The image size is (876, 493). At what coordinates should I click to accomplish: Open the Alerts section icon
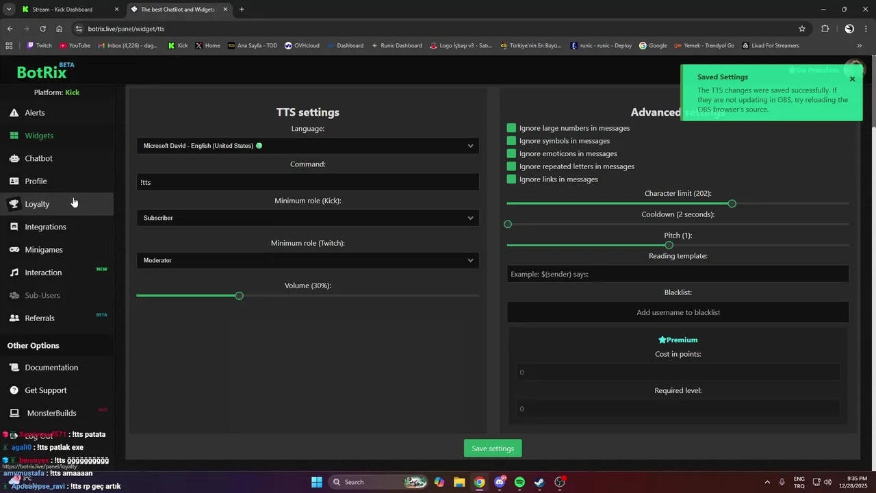pos(14,113)
